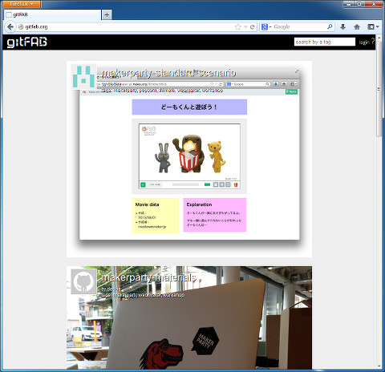Open a new tab with plus button
385x372 pixels.
click(107, 14)
